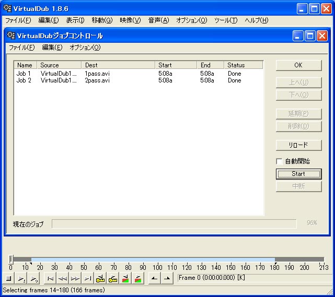Open main ファイル(F) menu in VirtualDub
The width and height of the screenshot is (335, 297).
click(18, 20)
